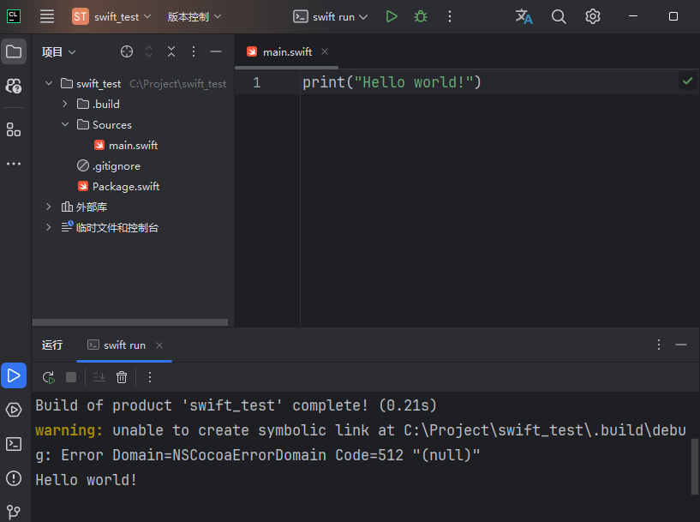Collapse all nodes in project tree
The image size is (700, 522).
[x=170, y=51]
